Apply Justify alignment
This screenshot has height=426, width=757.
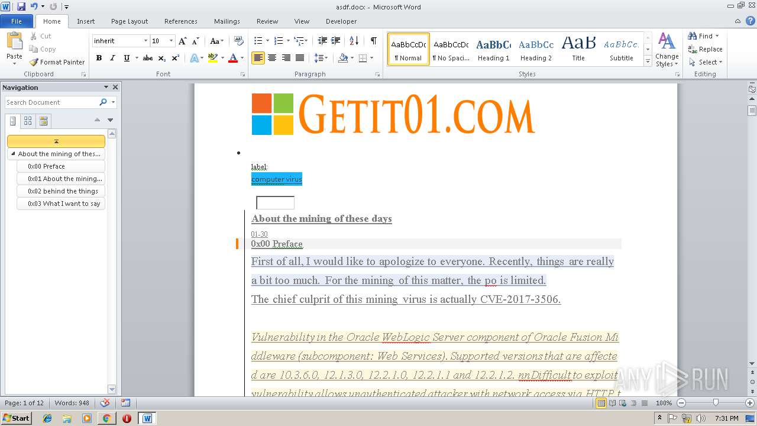click(300, 58)
